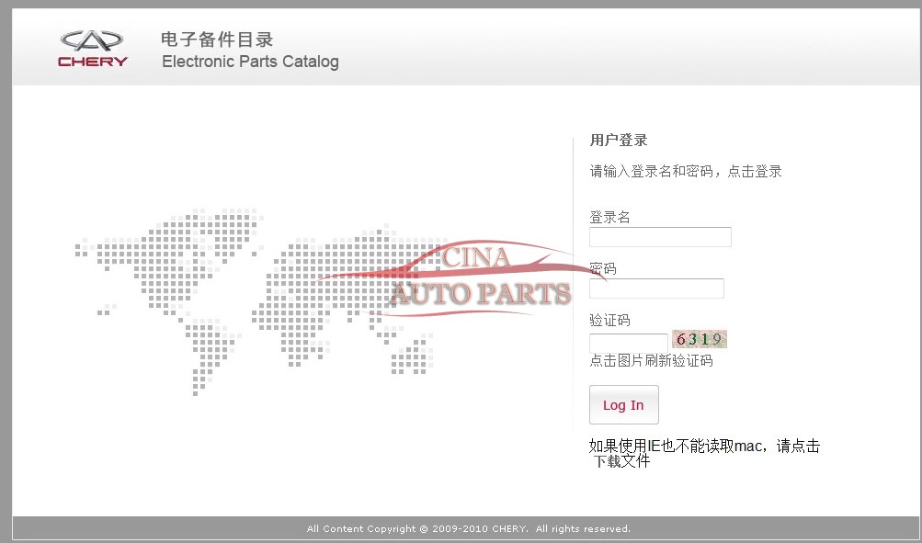Click the CINA AUTO PARTS watermark logo

(x=478, y=276)
